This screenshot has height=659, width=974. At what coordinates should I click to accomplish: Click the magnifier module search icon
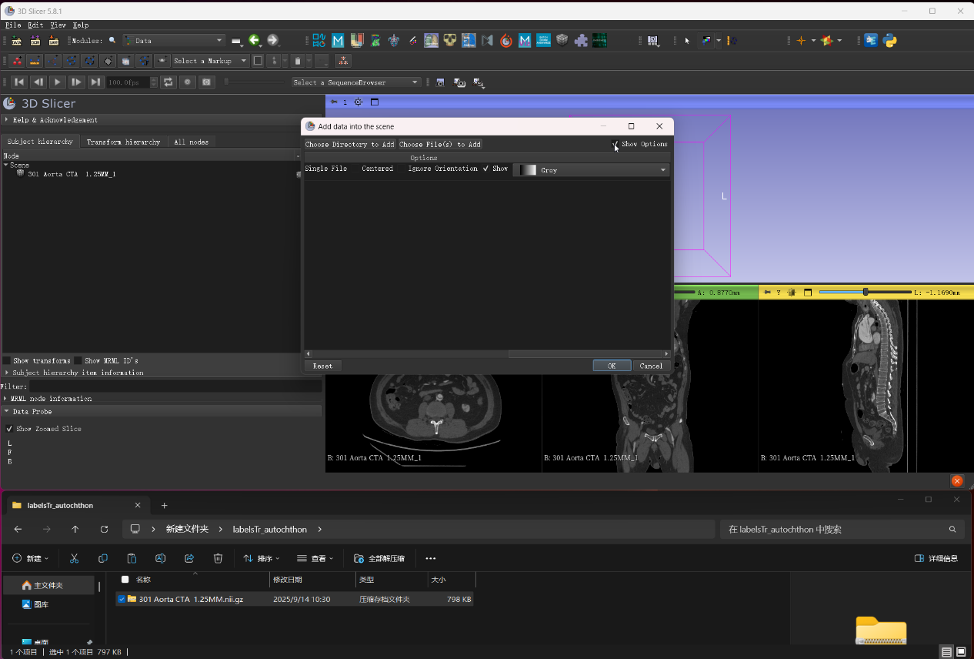pyautogui.click(x=112, y=40)
